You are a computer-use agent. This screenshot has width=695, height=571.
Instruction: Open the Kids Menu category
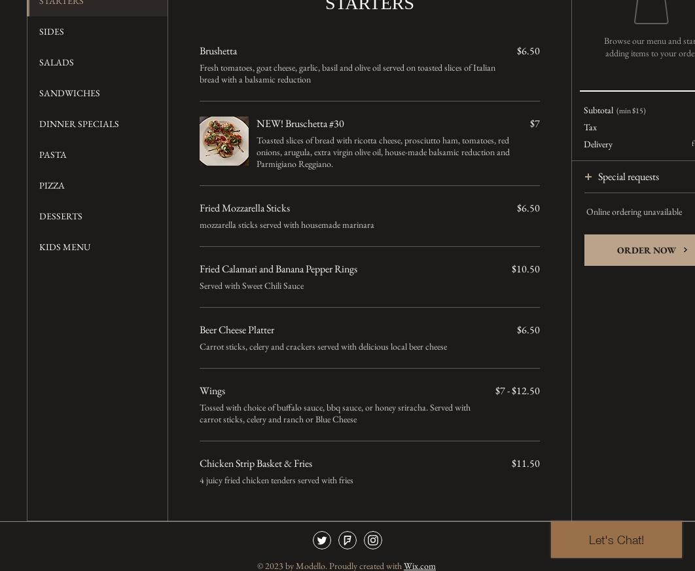65,247
